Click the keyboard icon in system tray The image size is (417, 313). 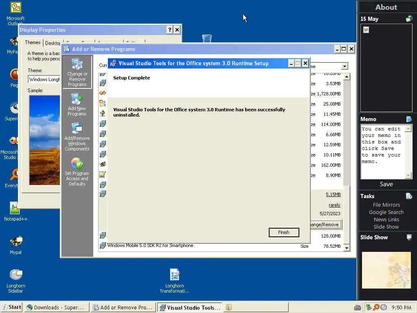[x=358, y=308]
